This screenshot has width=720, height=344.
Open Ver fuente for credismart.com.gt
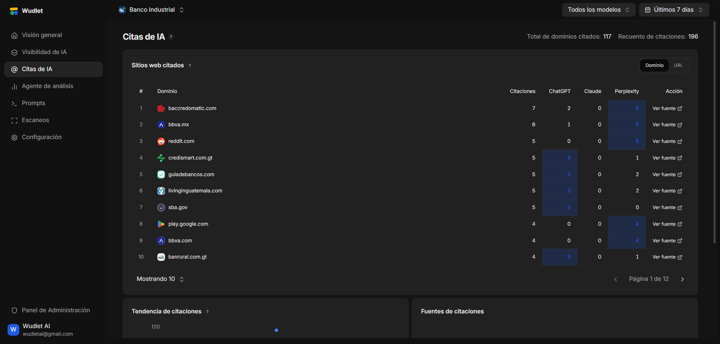pyautogui.click(x=667, y=158)
